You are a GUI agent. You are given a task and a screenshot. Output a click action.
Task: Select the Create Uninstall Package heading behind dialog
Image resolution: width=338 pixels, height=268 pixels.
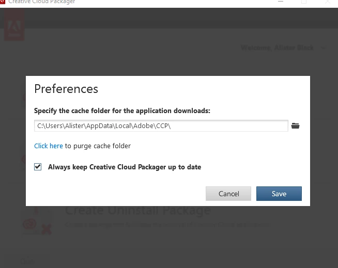coord(138,211)
